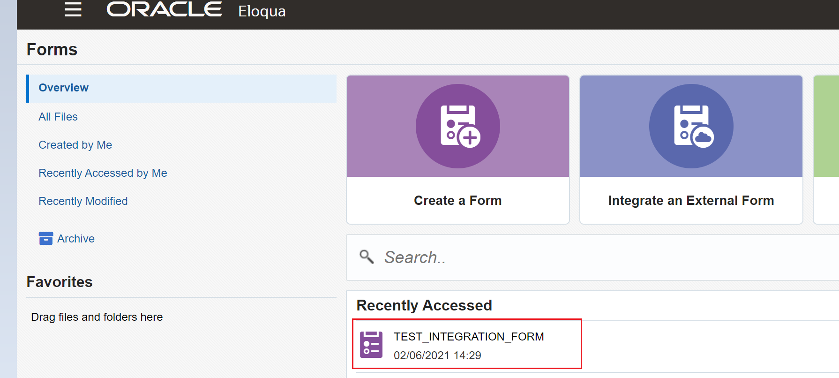This screenshot has height=378, width=839.
Task: Open the Recently Modified list
Action: pos(83,201)
